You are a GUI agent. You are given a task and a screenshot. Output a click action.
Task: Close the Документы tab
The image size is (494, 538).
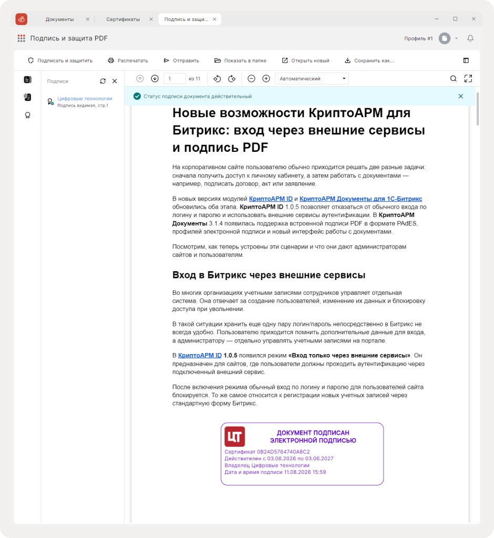pyautogui.click(x=88, y=19)
